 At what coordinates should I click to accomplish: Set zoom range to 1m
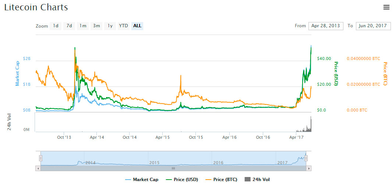click(x=83, y=26)
